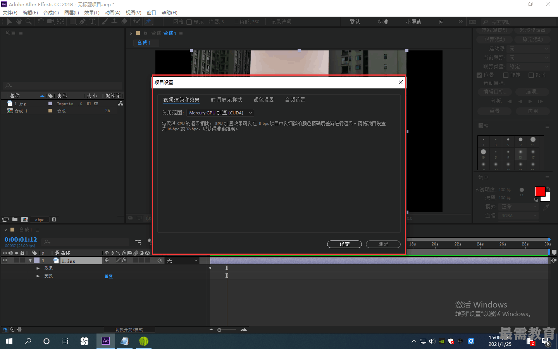Image resolution: width=558 pixels, height=349 pixels.
Task: Open the 跟踪类型 dropdown
Action: 529,67
